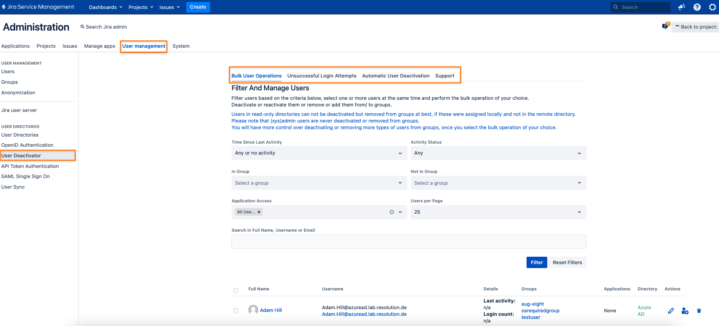Screen dimensions: 719x326
Task: Click the search magnifier in the top bar
Action: tap(616, 7)
